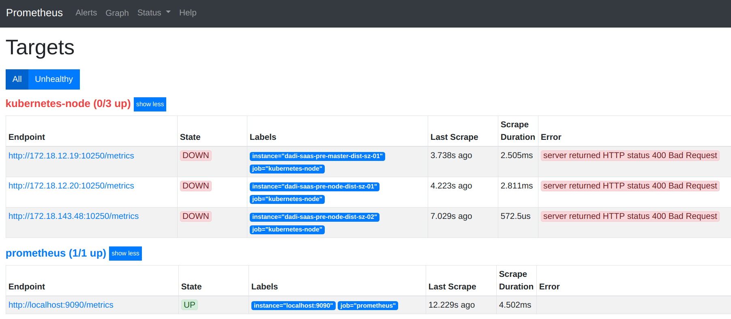
Task: Click the dadi-saas-pre-node-dist-sz-02 instance label
Action: click(314, 217)
